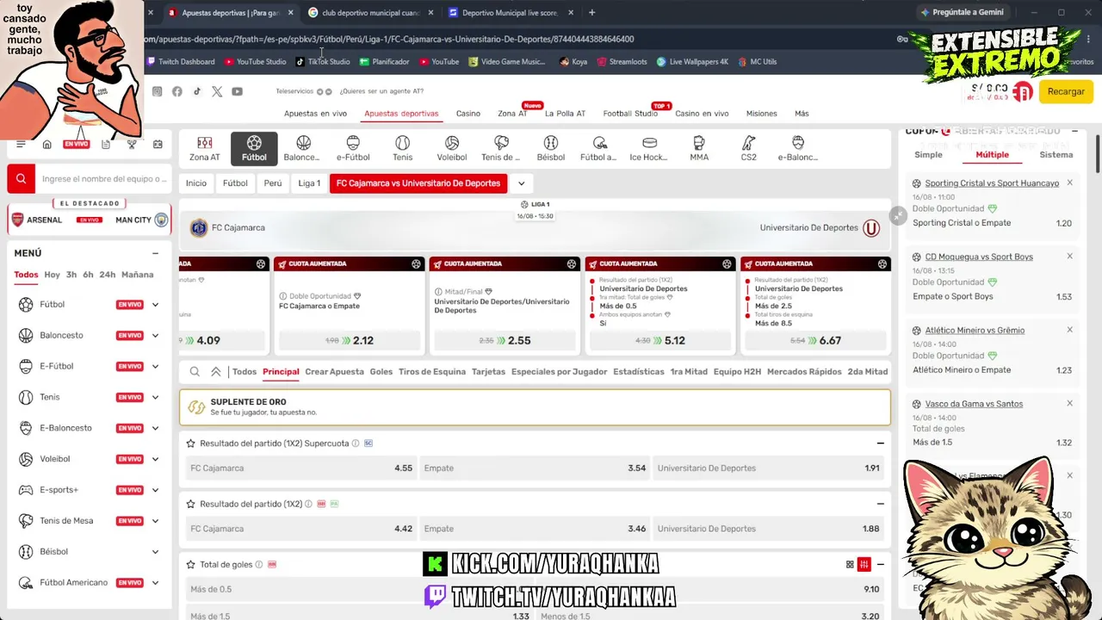Screen dimensions: 1102x620
Task: Collapse the Resultado del partido Supercuota market
Action: pyautogui.click(x=880, y=443)
